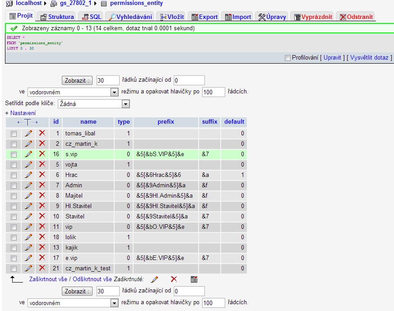
Task: Click the top Zobrazit button
Action: coord(77,80)
